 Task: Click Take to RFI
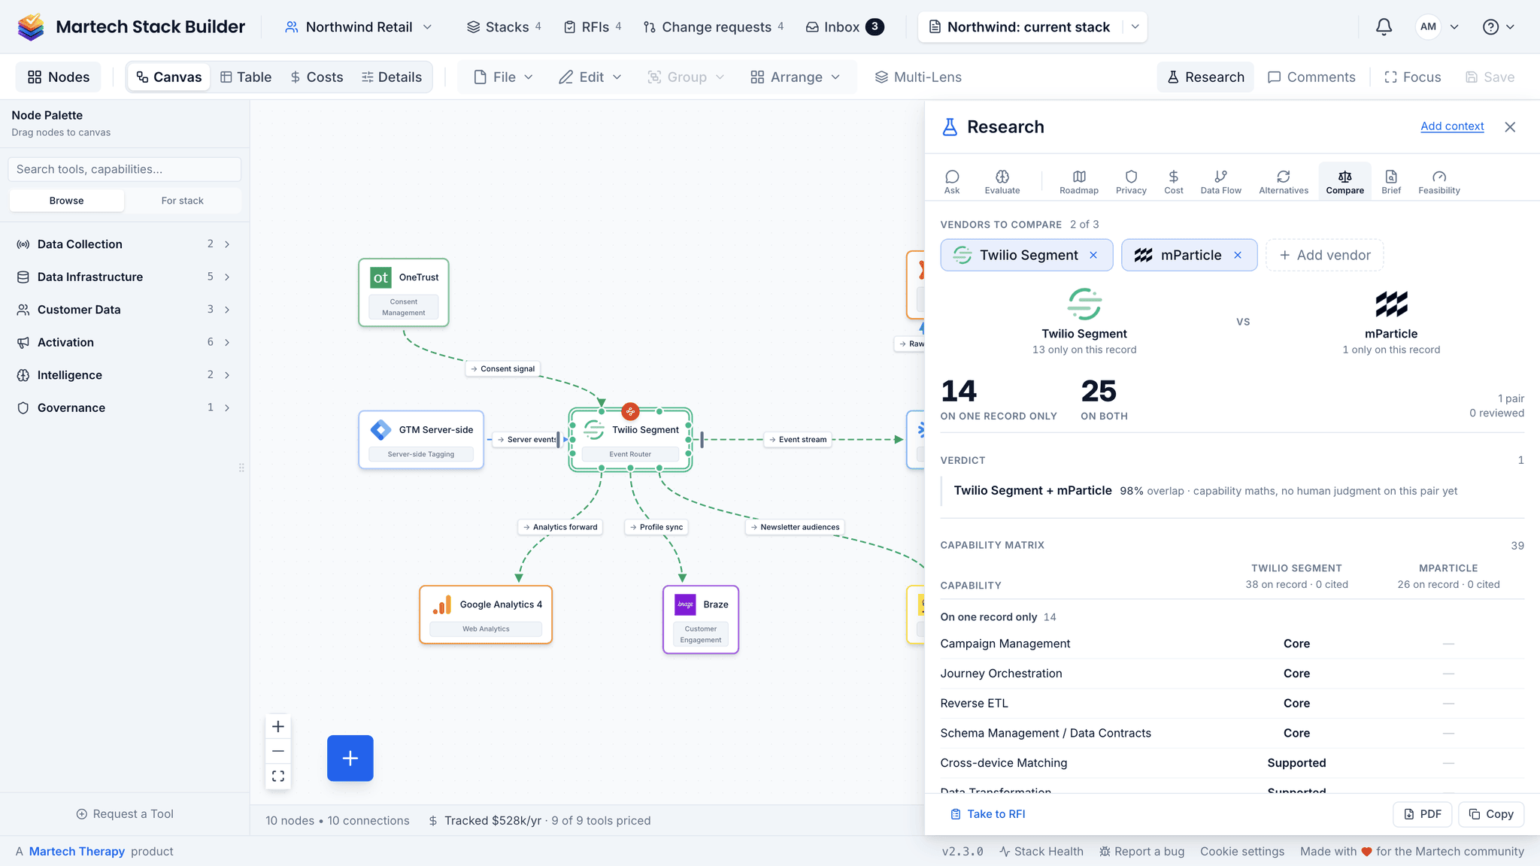pos(988,814)
